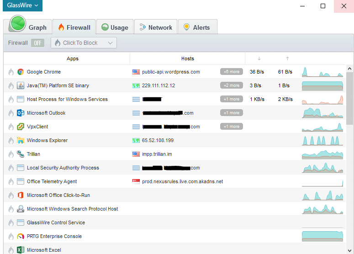Click the Windows Search Protocol Host icon
This screenshot has width=354, height=254.
click(x=21, y=209)
